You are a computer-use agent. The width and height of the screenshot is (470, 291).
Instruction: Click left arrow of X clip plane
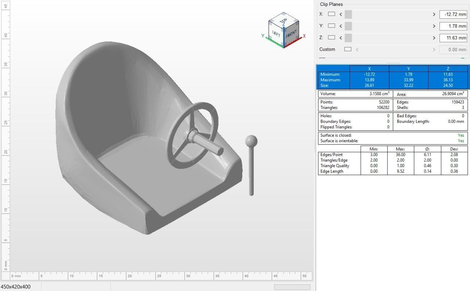341,14
